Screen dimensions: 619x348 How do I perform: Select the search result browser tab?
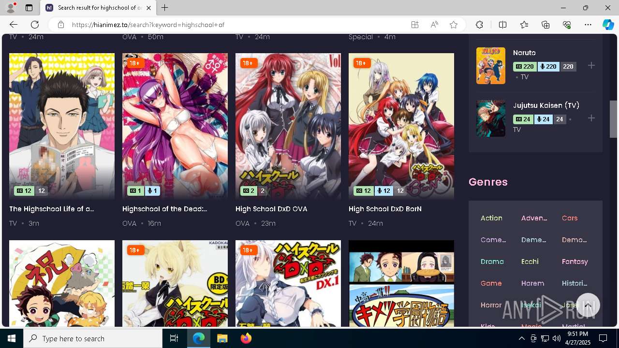[x=99, y=8]
